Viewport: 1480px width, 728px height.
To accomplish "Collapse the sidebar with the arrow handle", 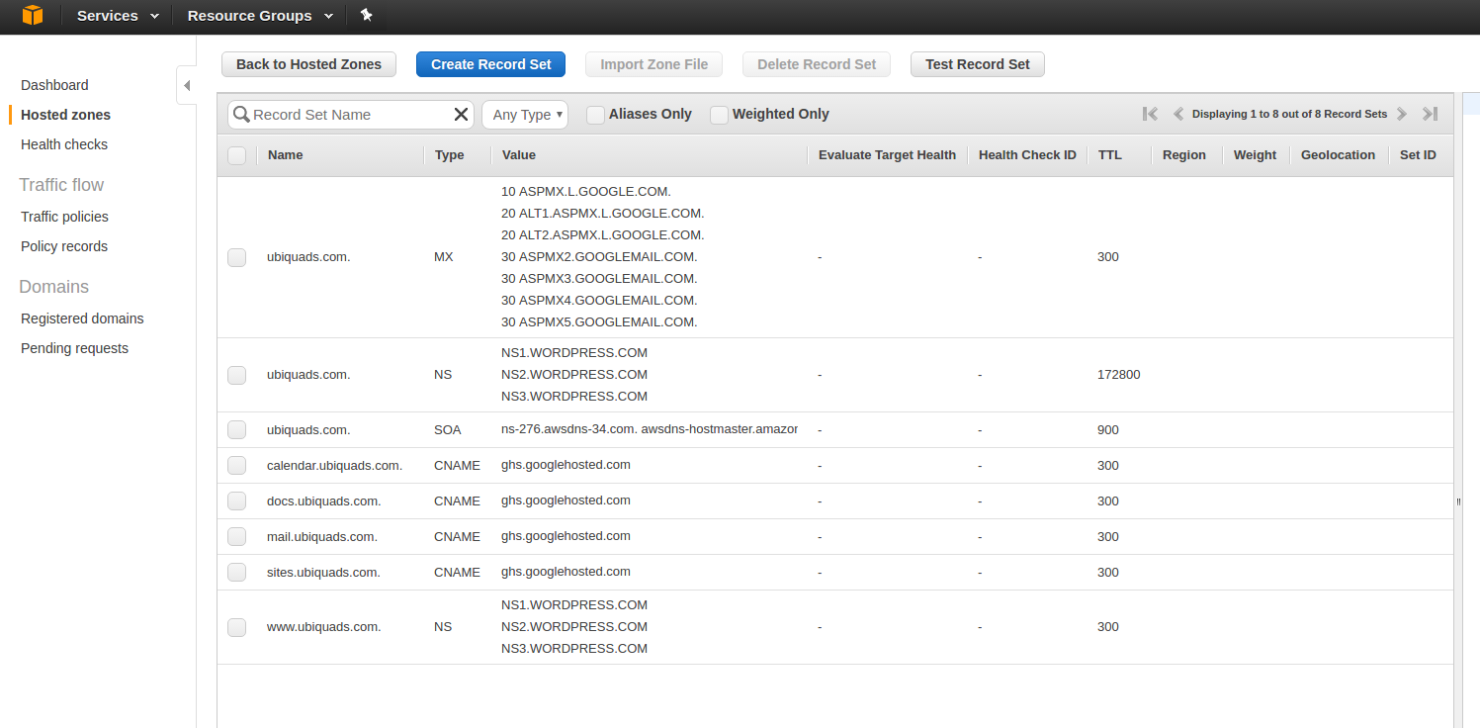I will click(187, 86).
